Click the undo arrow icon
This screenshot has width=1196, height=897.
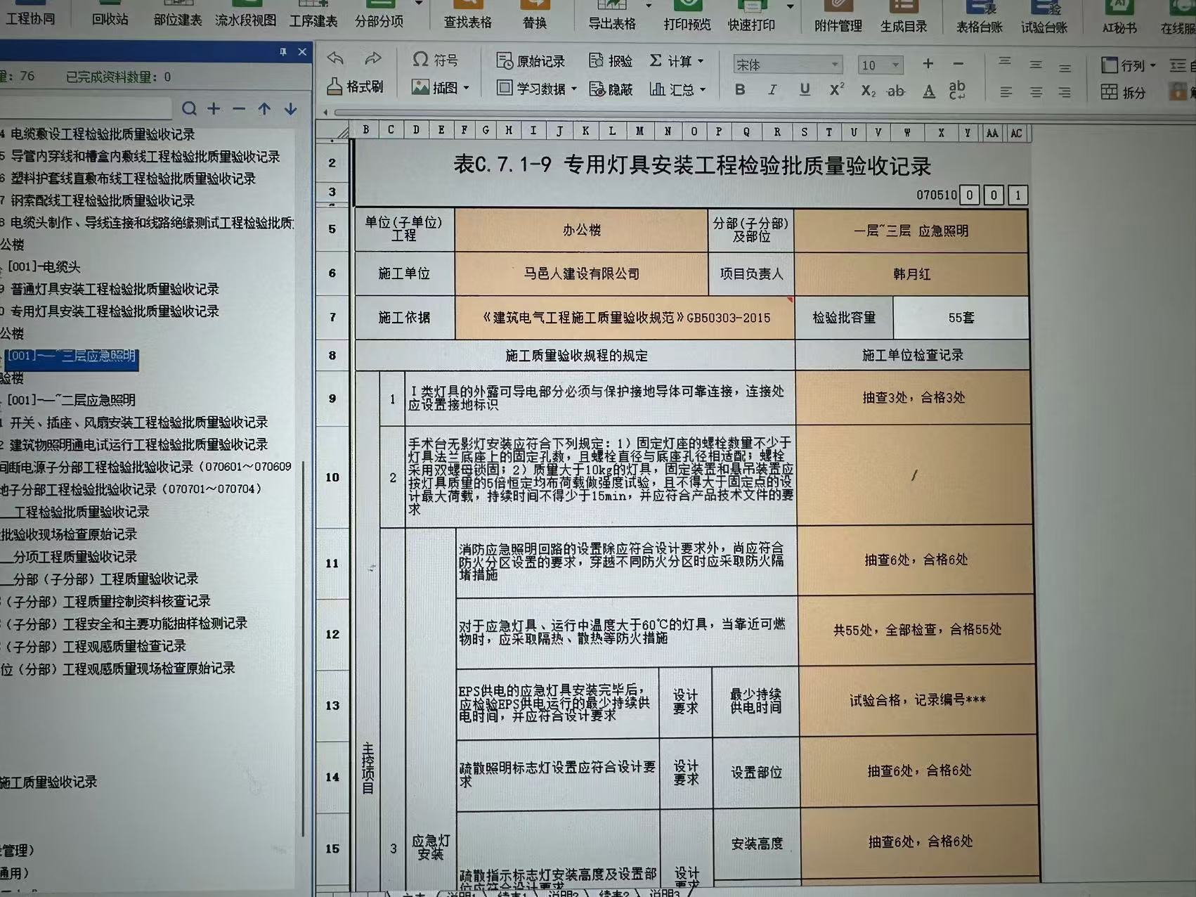pyautogui.click(x=336, y=59)
